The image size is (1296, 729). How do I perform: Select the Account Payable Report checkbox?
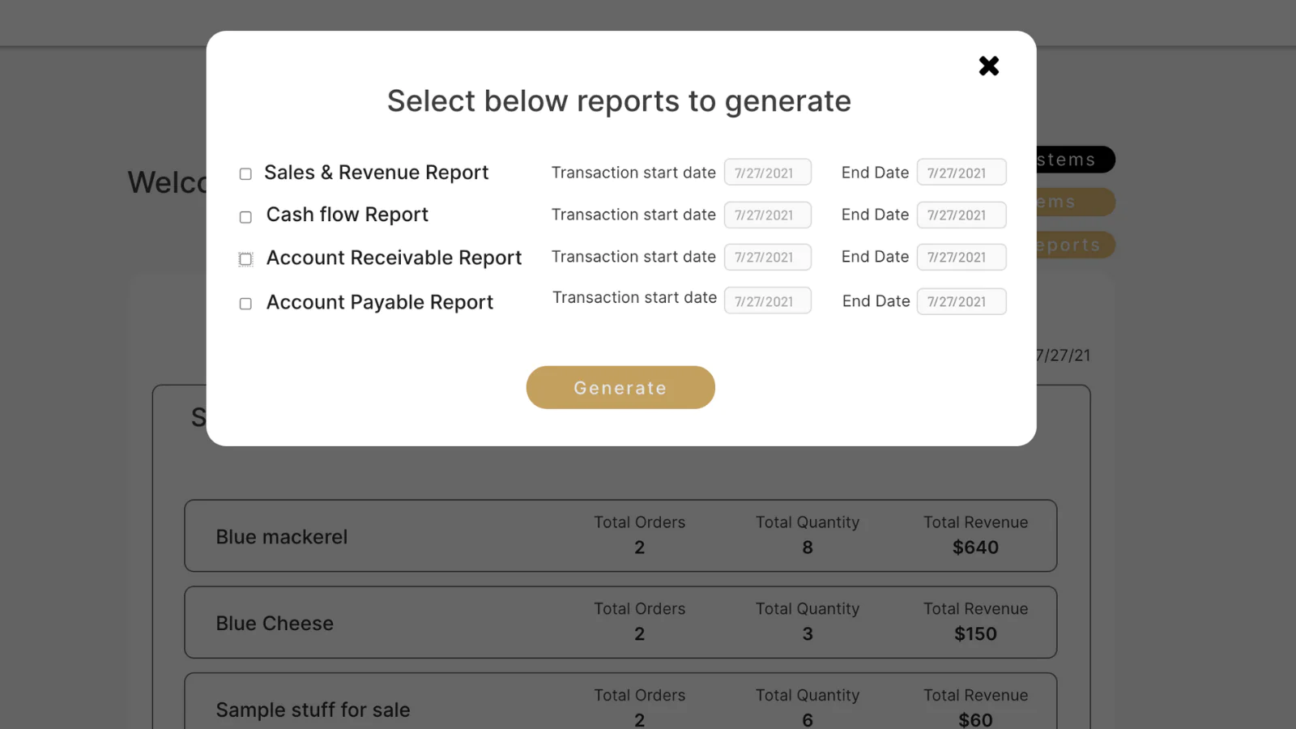click(245, 304)
